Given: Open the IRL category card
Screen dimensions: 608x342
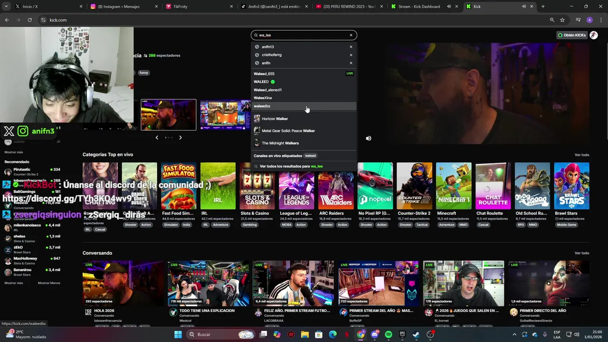Looking at the screenshot, I should click(x=218, y=186).
